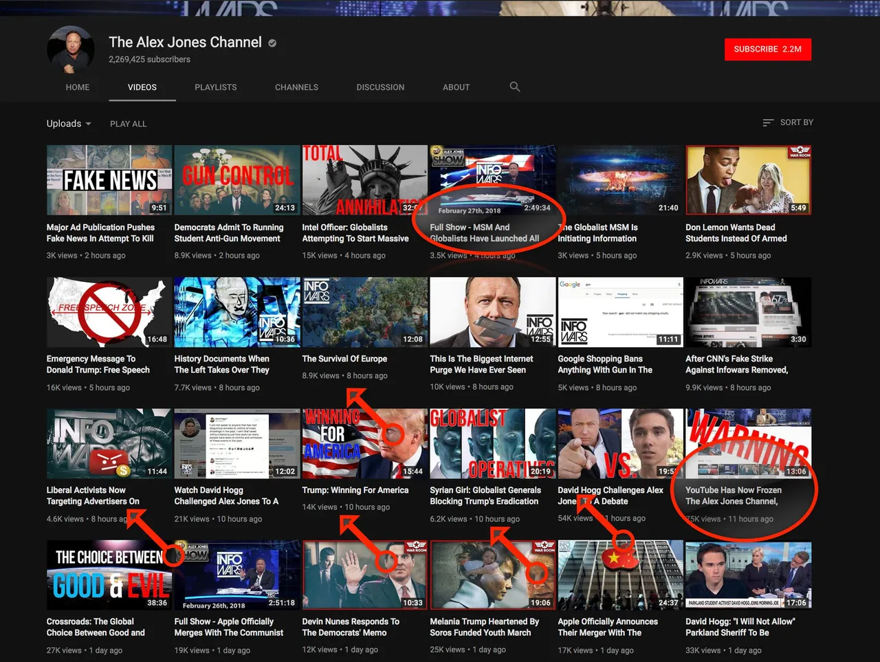
Task: Open the Jones VS. Hogg thumbnail
Action: tap(620, 443)
